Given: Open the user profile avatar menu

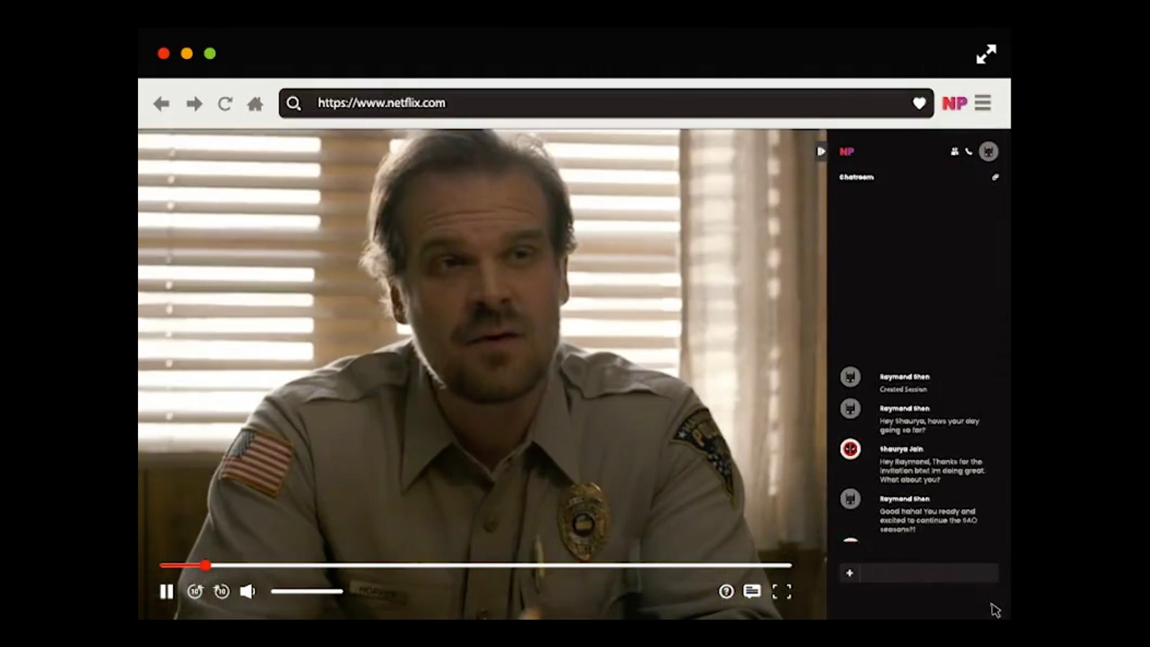Looking at the screenshot, I should 989,152.
